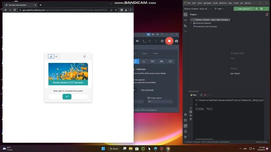Open the PyCharm project name dropdown
The width and height of the screenshot is (271, 152).
pos(198,9)
